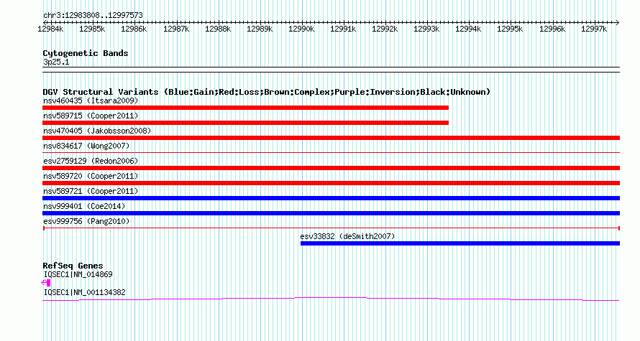The width and height of the screenshot is (640, 341).
Task: Click the right arrowhead of the ruler
Action: point(618,22)
